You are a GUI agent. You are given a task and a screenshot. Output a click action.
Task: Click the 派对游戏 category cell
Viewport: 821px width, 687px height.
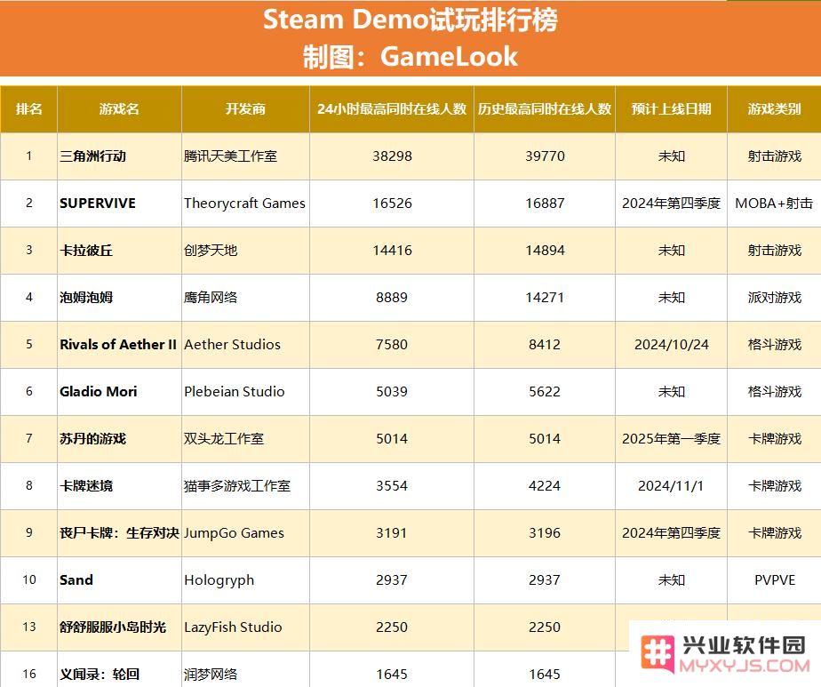tap(775, 298)
